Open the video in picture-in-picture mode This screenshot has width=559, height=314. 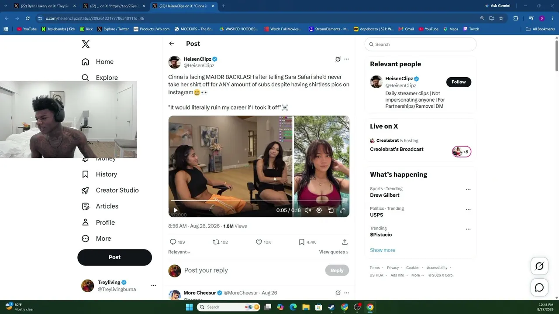331,210
